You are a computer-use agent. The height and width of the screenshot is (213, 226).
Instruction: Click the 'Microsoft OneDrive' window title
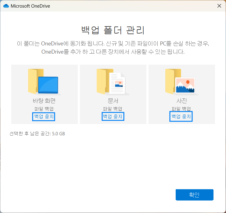[x=30, y=6]
